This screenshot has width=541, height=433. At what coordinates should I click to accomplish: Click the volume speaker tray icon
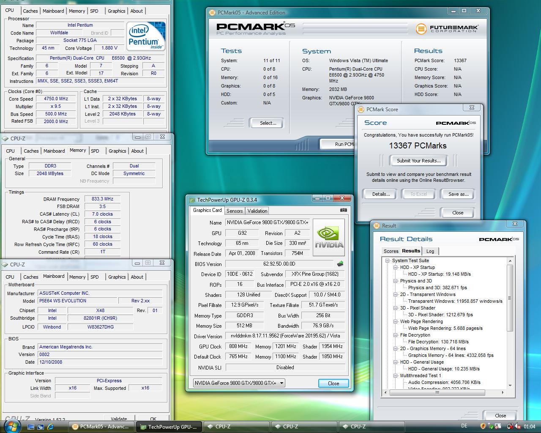[x=517, y=426]
